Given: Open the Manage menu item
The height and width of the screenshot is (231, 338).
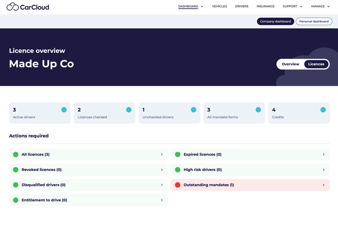Looking at the screenshot, I should (x=318, y=6).
